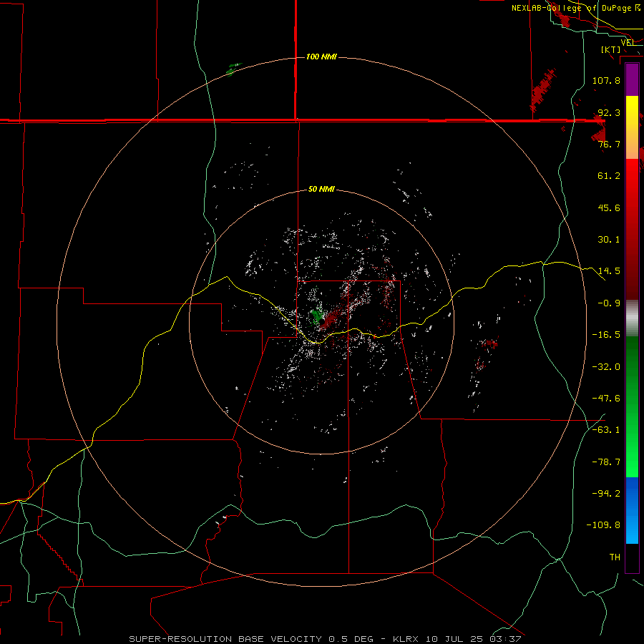Screen dimensions: 644x644
Task: Click the -78.7 velocity scale value
Action: [606, 462]
